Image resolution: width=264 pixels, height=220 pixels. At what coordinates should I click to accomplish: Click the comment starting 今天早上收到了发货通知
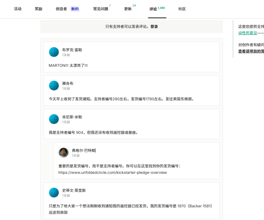(121, 99)
